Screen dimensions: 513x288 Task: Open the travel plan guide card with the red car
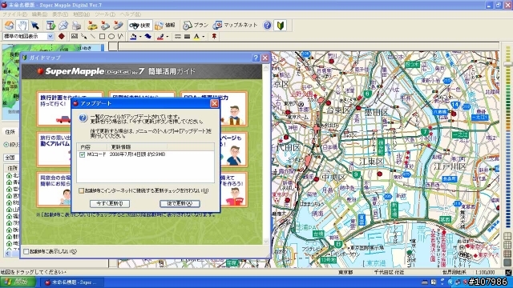(x=54, y=109)
